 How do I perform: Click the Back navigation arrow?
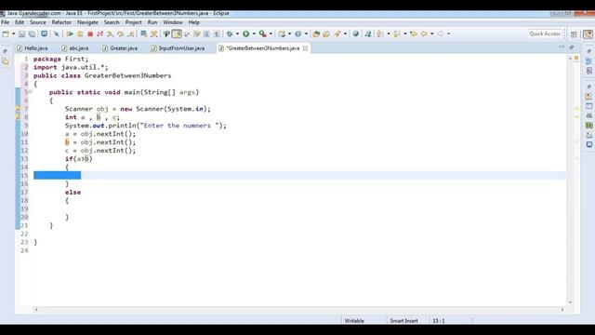pyautogui.click(x=424, y=33)
